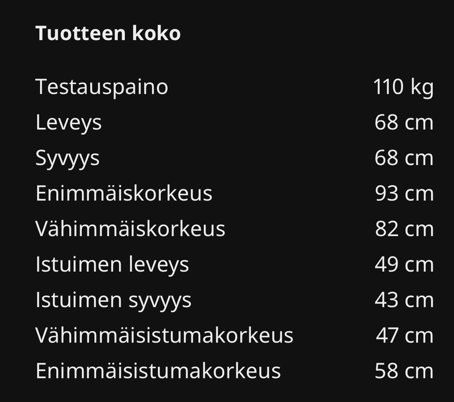Select the Syvyys row label

point(68,158)
